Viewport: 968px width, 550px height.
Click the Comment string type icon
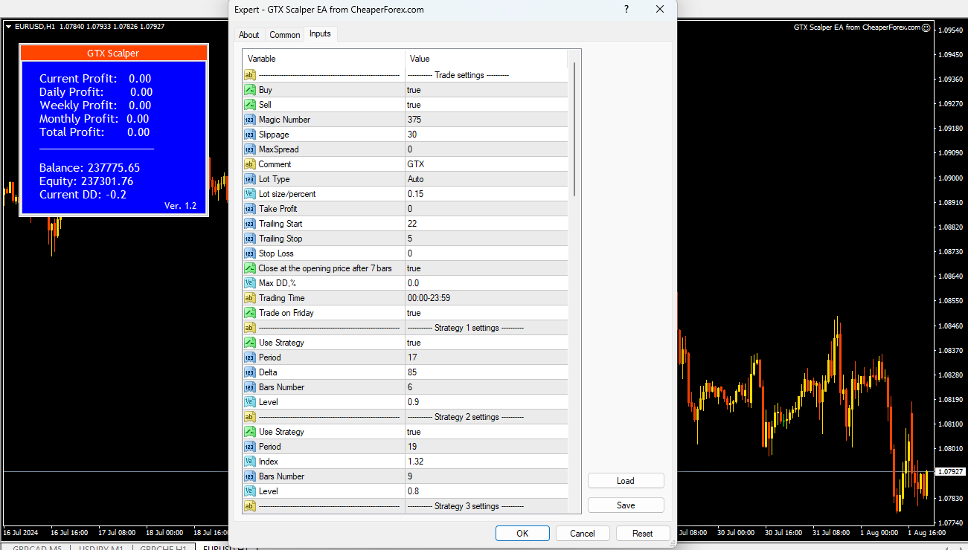250,164
